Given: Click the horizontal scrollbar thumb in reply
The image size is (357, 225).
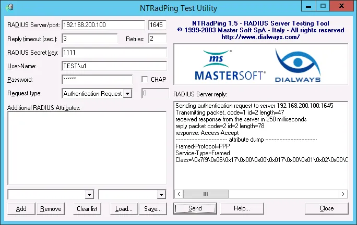Looking at the screenshot, I should (x=206, y=194).
